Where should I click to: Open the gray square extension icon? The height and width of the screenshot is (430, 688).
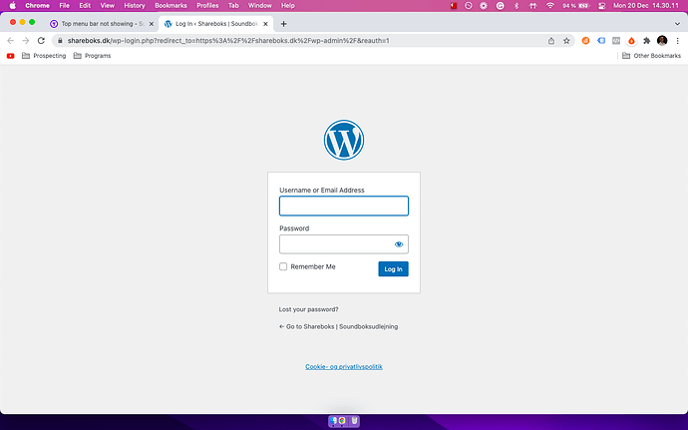[616, 41]
